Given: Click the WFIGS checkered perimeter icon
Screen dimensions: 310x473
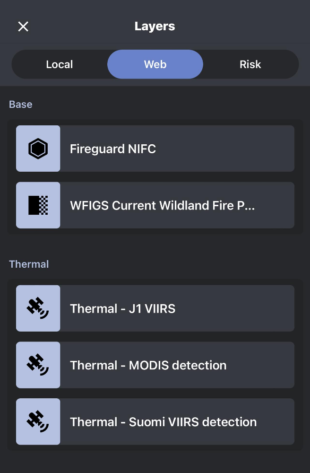Looking at the screenshot, I should point(38,205).
